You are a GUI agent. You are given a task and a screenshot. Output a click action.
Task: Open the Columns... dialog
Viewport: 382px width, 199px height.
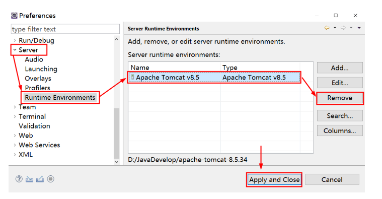[x=340, y=130]
